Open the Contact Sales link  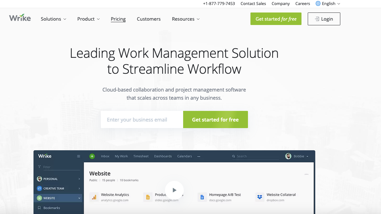[253, 3]
